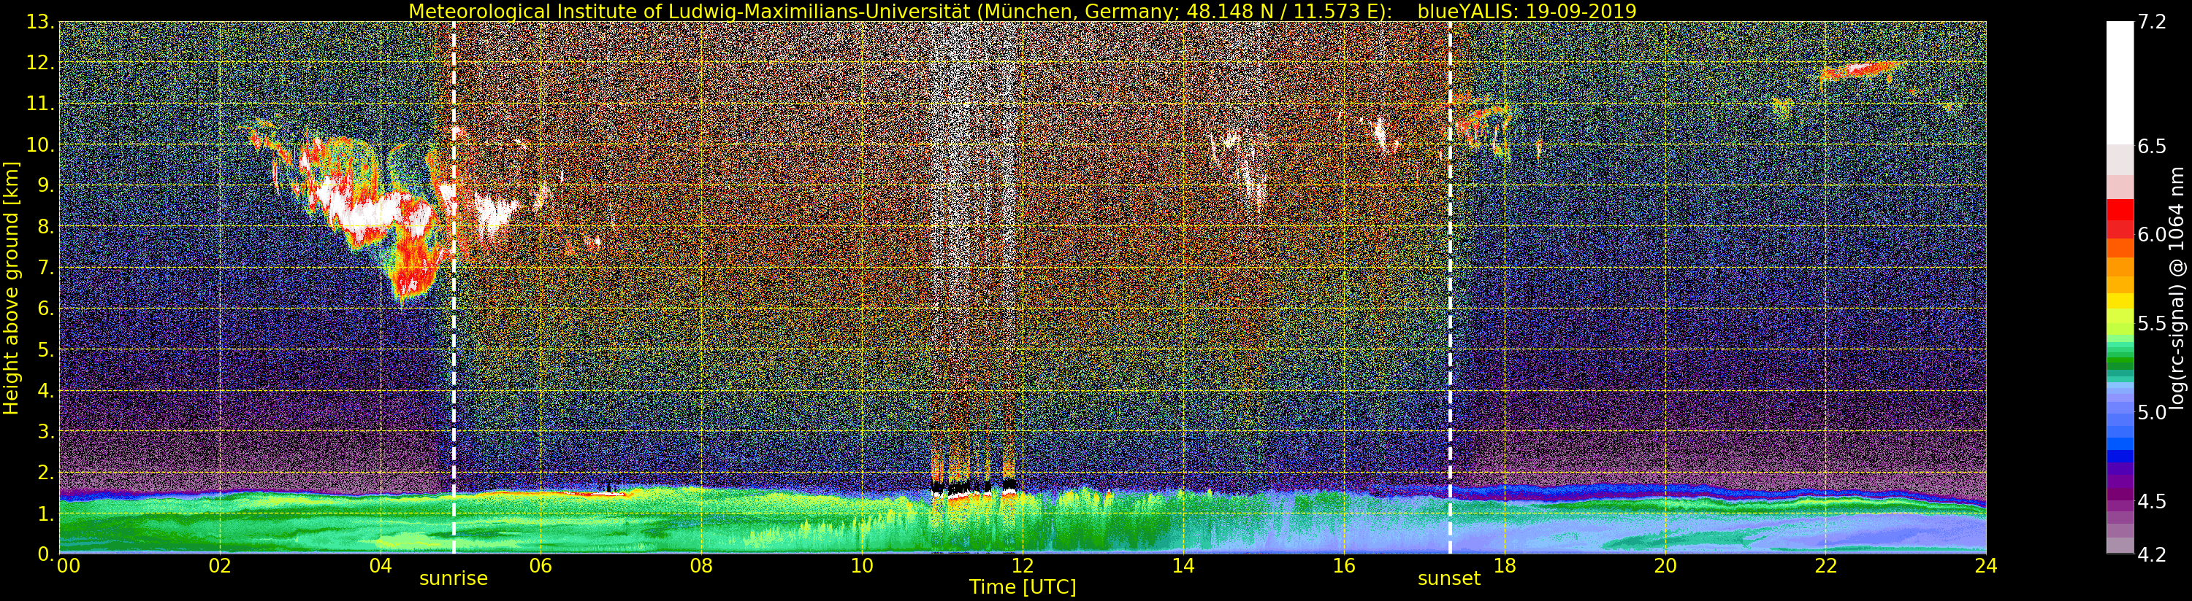
Task: Click the '08' time tick label
Action: 701,565
